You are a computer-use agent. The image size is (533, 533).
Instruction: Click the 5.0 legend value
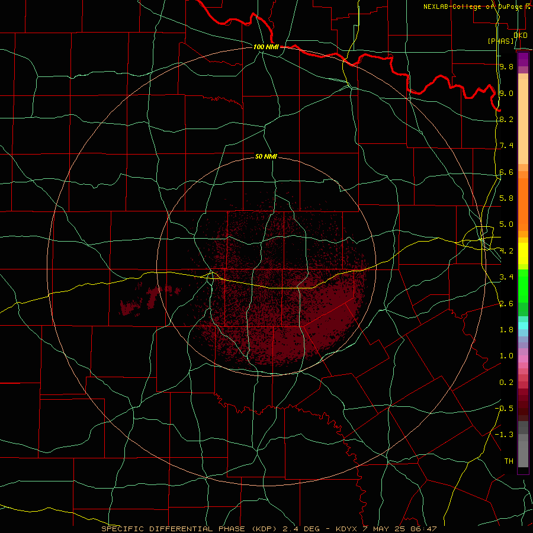pyautogui.click(x=506, y=224)
